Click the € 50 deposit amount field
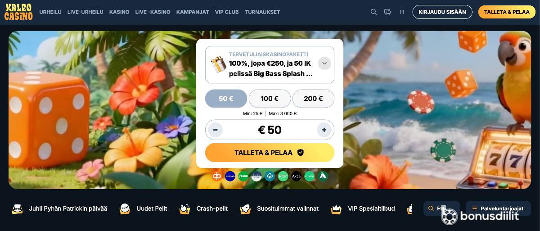This screenshot has width=540, height=231. tap(270, 130)
